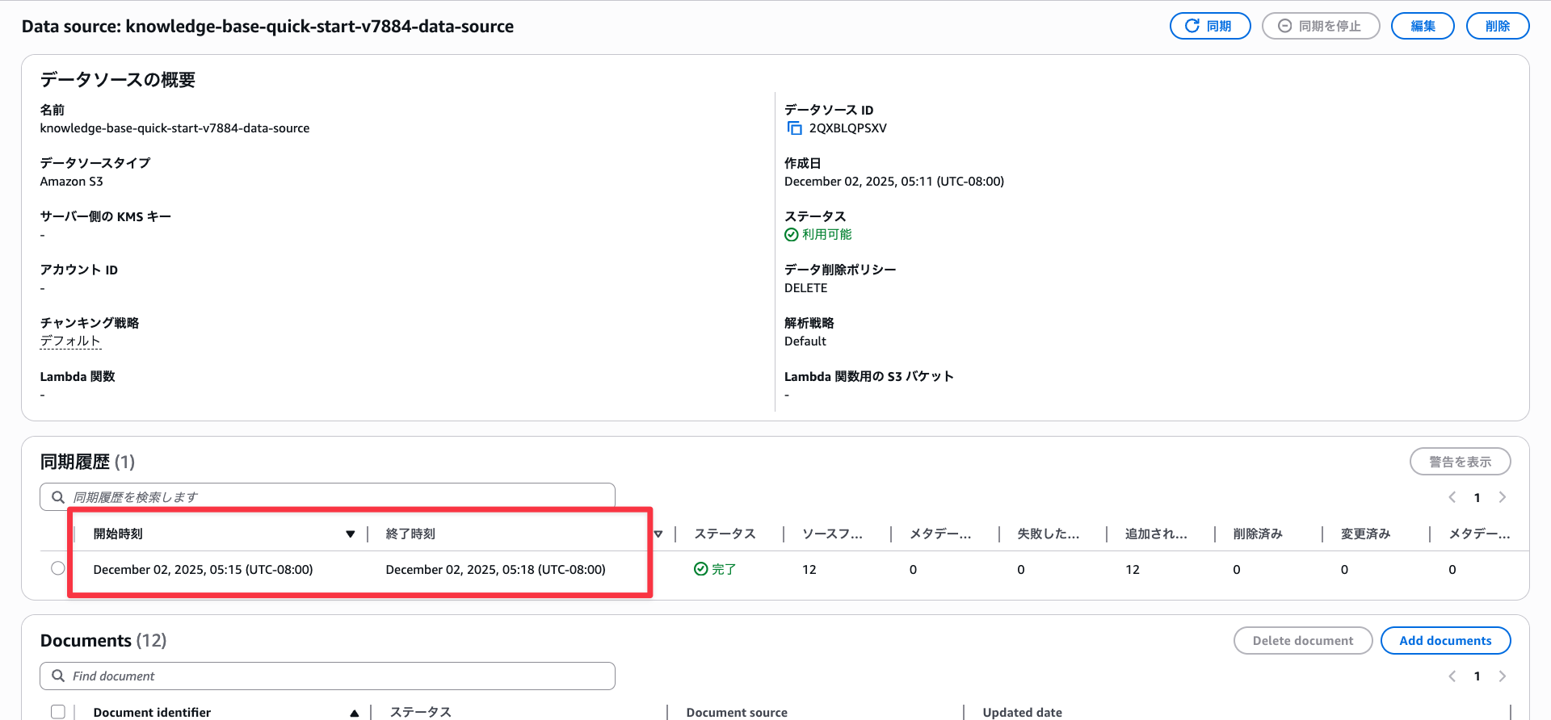1551x720 pixels.
Task: Click the 終了時刻 column header
Action: click(x=410, y=534)
